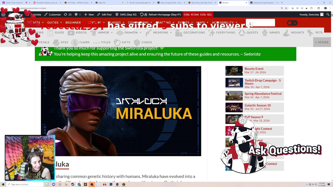Image resolution: width=333 pixels, height=187 pixels.
Task: Click the Bounty Event thumbnail image
Action: point(234,71)
